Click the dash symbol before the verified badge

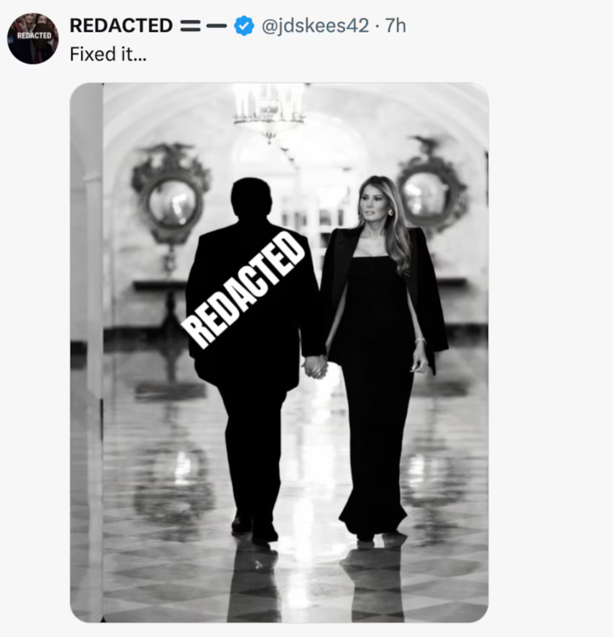tap(216, 26)
